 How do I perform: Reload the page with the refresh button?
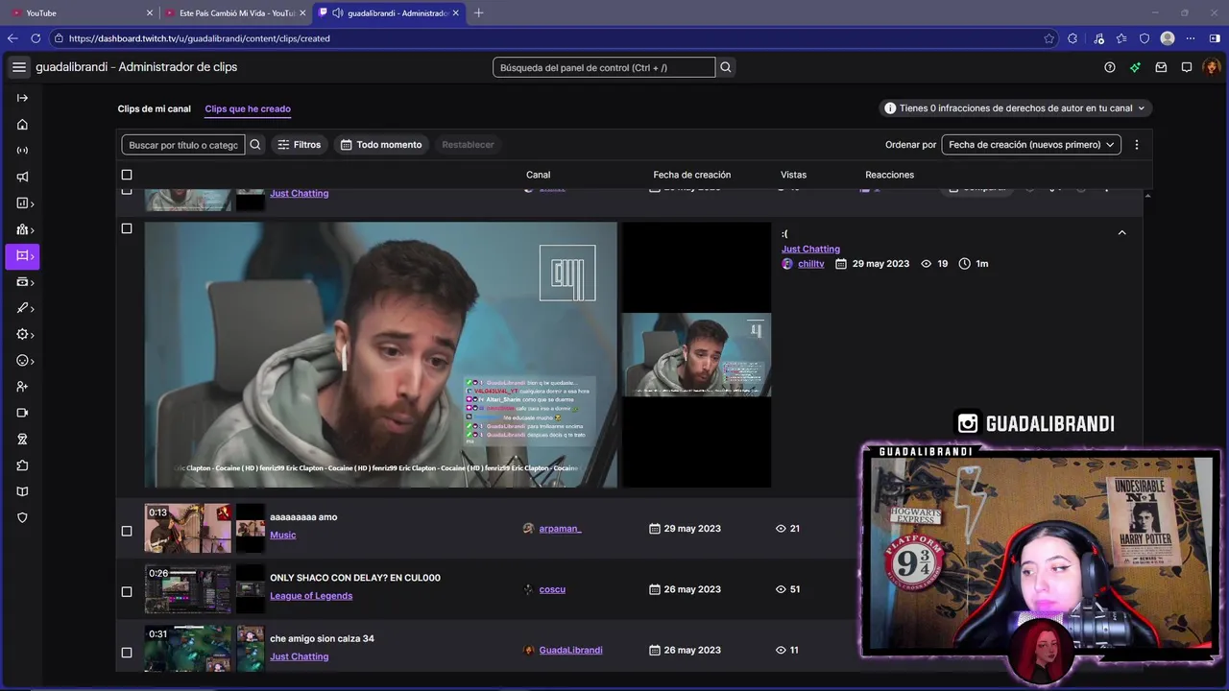coord(36,38)
